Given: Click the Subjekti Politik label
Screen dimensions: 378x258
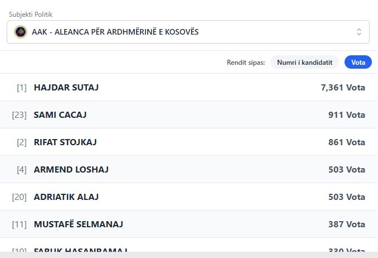Looking at the screenshot, I should [34, 14].
